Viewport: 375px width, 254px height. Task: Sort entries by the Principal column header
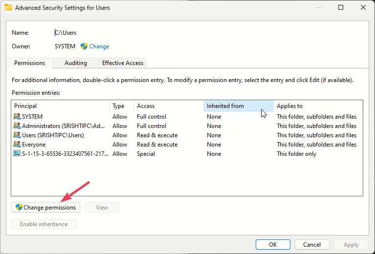(60, 106)
